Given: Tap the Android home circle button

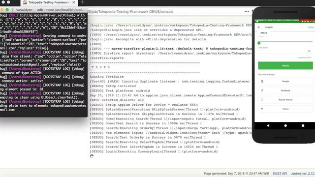Looking at the screenshot, I should click(285, 126).
